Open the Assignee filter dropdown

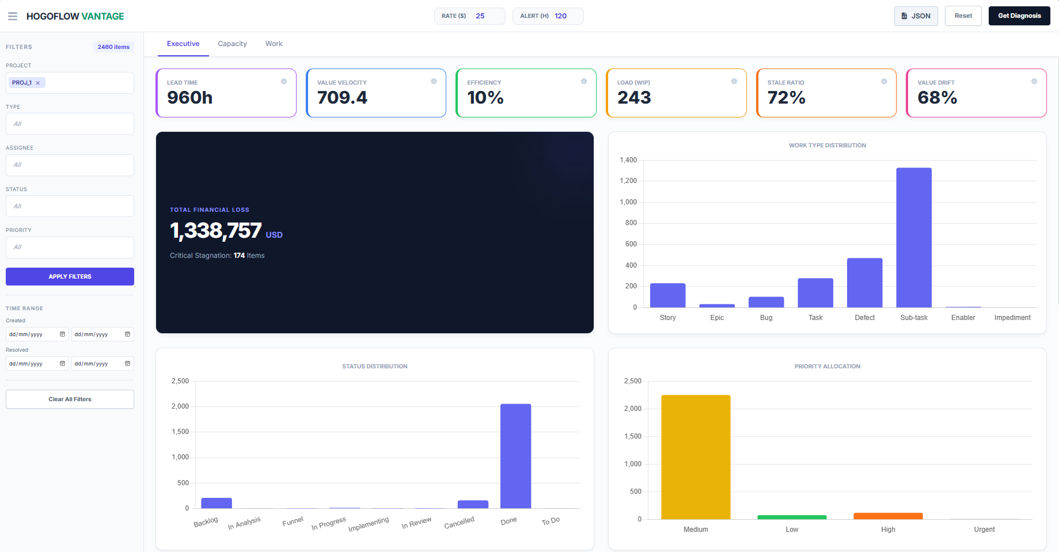(69, 165)
